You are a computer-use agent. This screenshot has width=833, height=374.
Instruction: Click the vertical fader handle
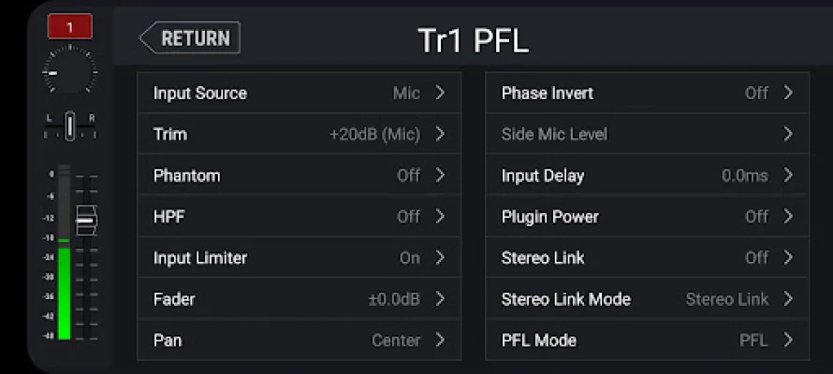(x=85, y=220)
